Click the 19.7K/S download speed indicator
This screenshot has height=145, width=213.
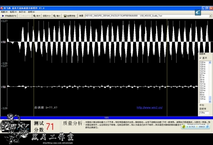191,127
